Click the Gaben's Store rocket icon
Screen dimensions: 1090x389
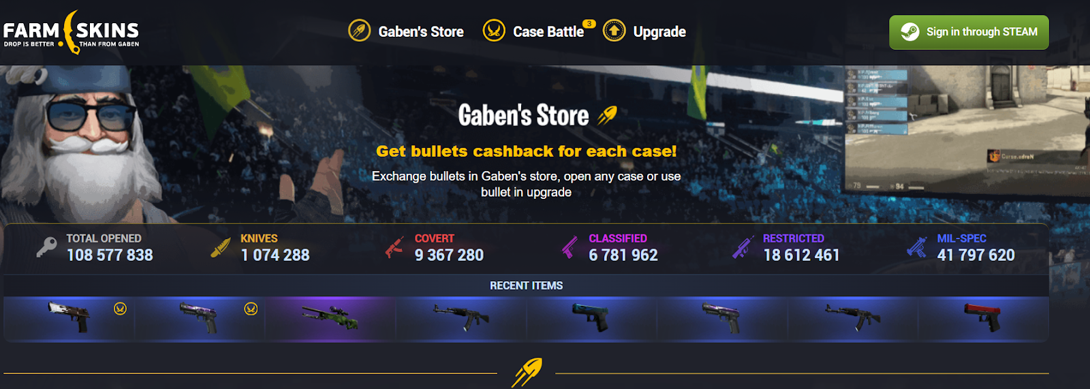point(359,31)
